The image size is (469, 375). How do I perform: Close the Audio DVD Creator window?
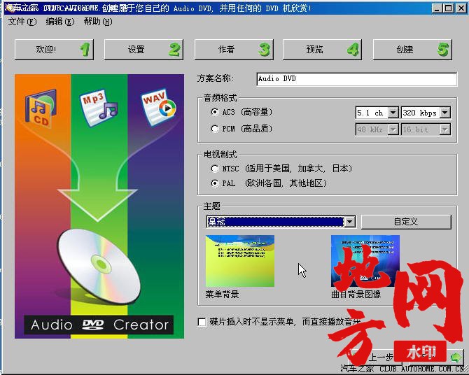461,8
